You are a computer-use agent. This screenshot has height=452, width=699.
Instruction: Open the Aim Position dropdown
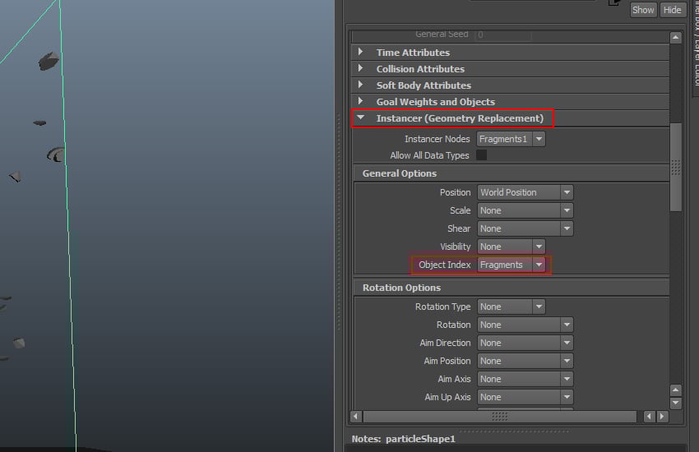[x=525, y=361]
